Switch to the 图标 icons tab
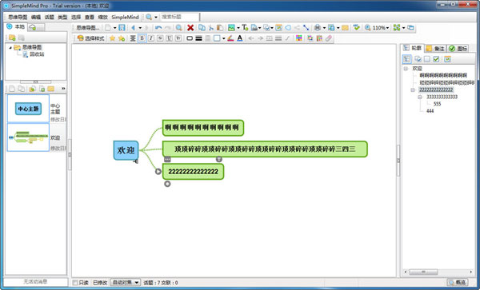Screen dimensions: 480x290 click(458, 48)
